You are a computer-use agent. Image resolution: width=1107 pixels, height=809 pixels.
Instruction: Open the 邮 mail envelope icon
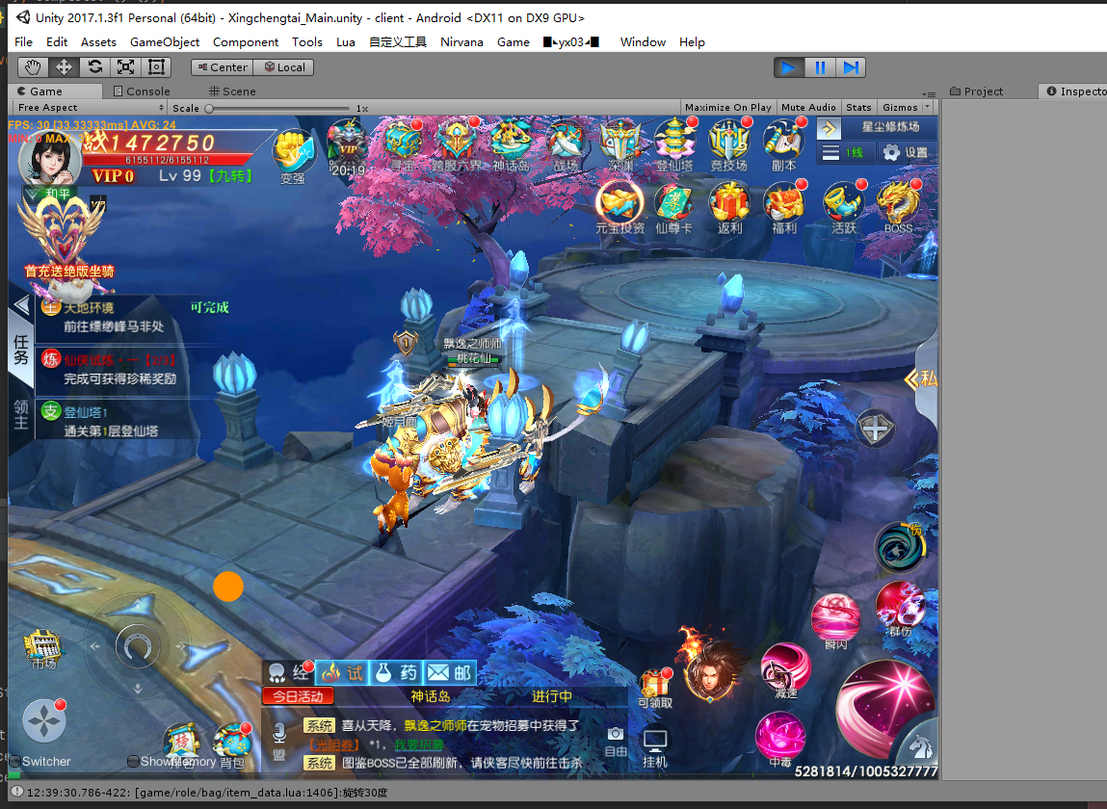coord(450,672)
